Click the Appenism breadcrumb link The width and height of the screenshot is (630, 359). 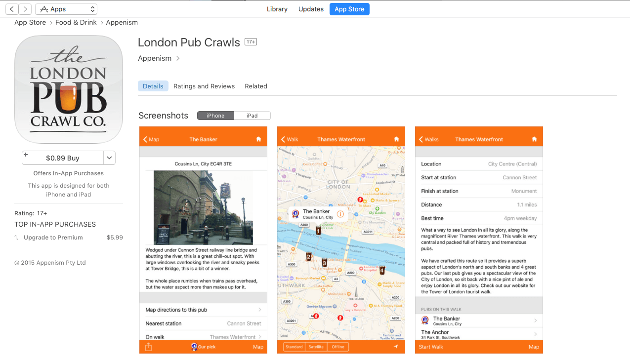122,22
